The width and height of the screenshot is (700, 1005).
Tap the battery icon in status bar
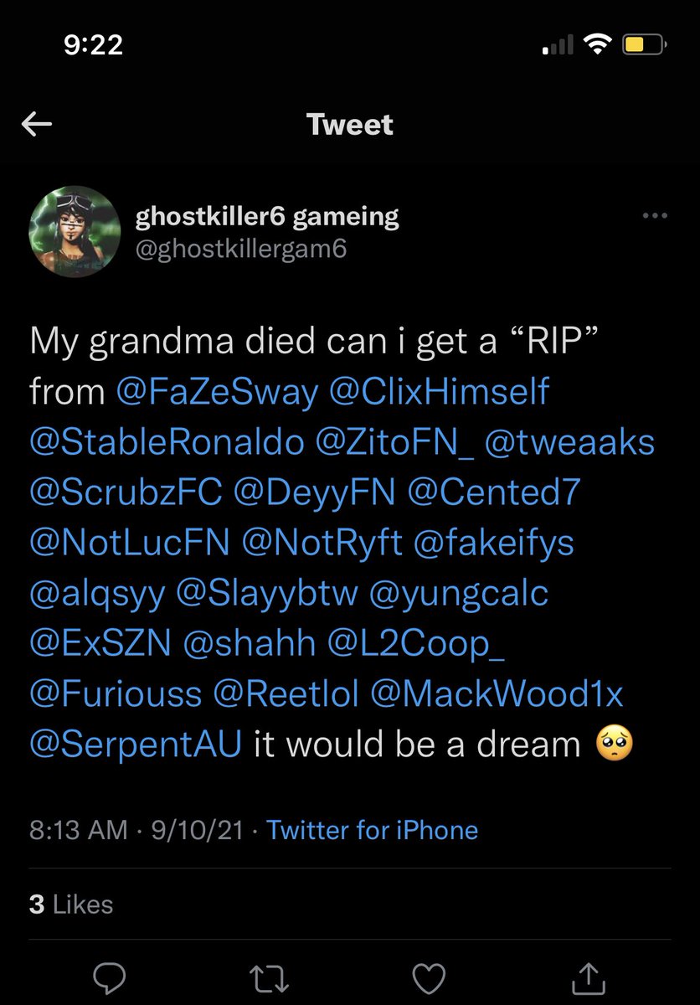pyautogui.click(x=643, y=45)
